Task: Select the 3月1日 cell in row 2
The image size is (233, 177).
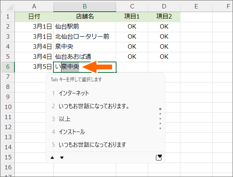Action: tap(34, 27)
